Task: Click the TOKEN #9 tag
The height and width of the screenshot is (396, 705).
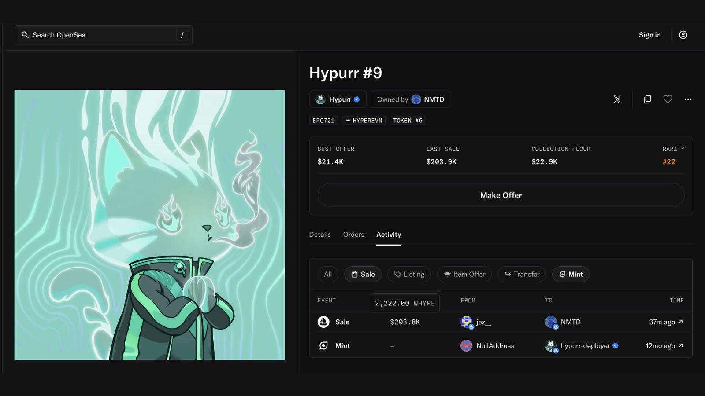Action: click(408, 121)
